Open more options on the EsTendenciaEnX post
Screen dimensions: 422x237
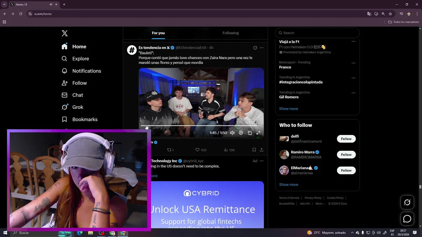point(261,48)
